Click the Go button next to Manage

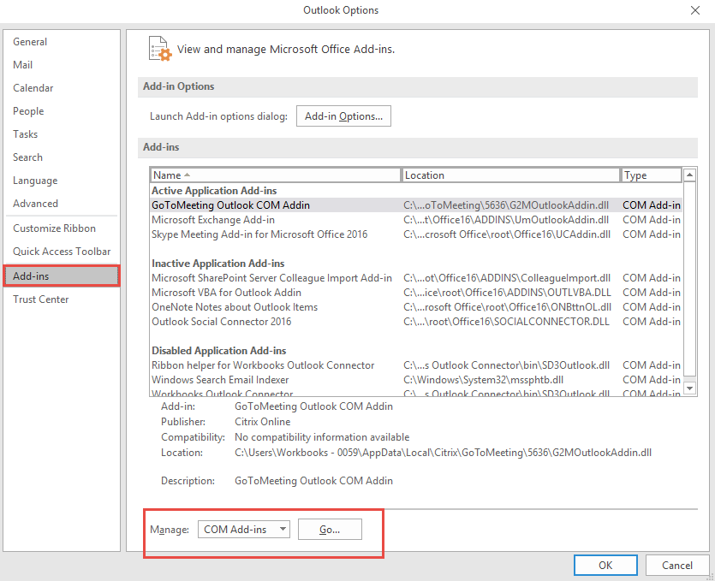(330, 530)
